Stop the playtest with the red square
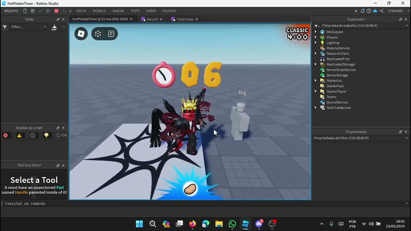The height and width of the screenshot is (231, 411). click(56, 11)
